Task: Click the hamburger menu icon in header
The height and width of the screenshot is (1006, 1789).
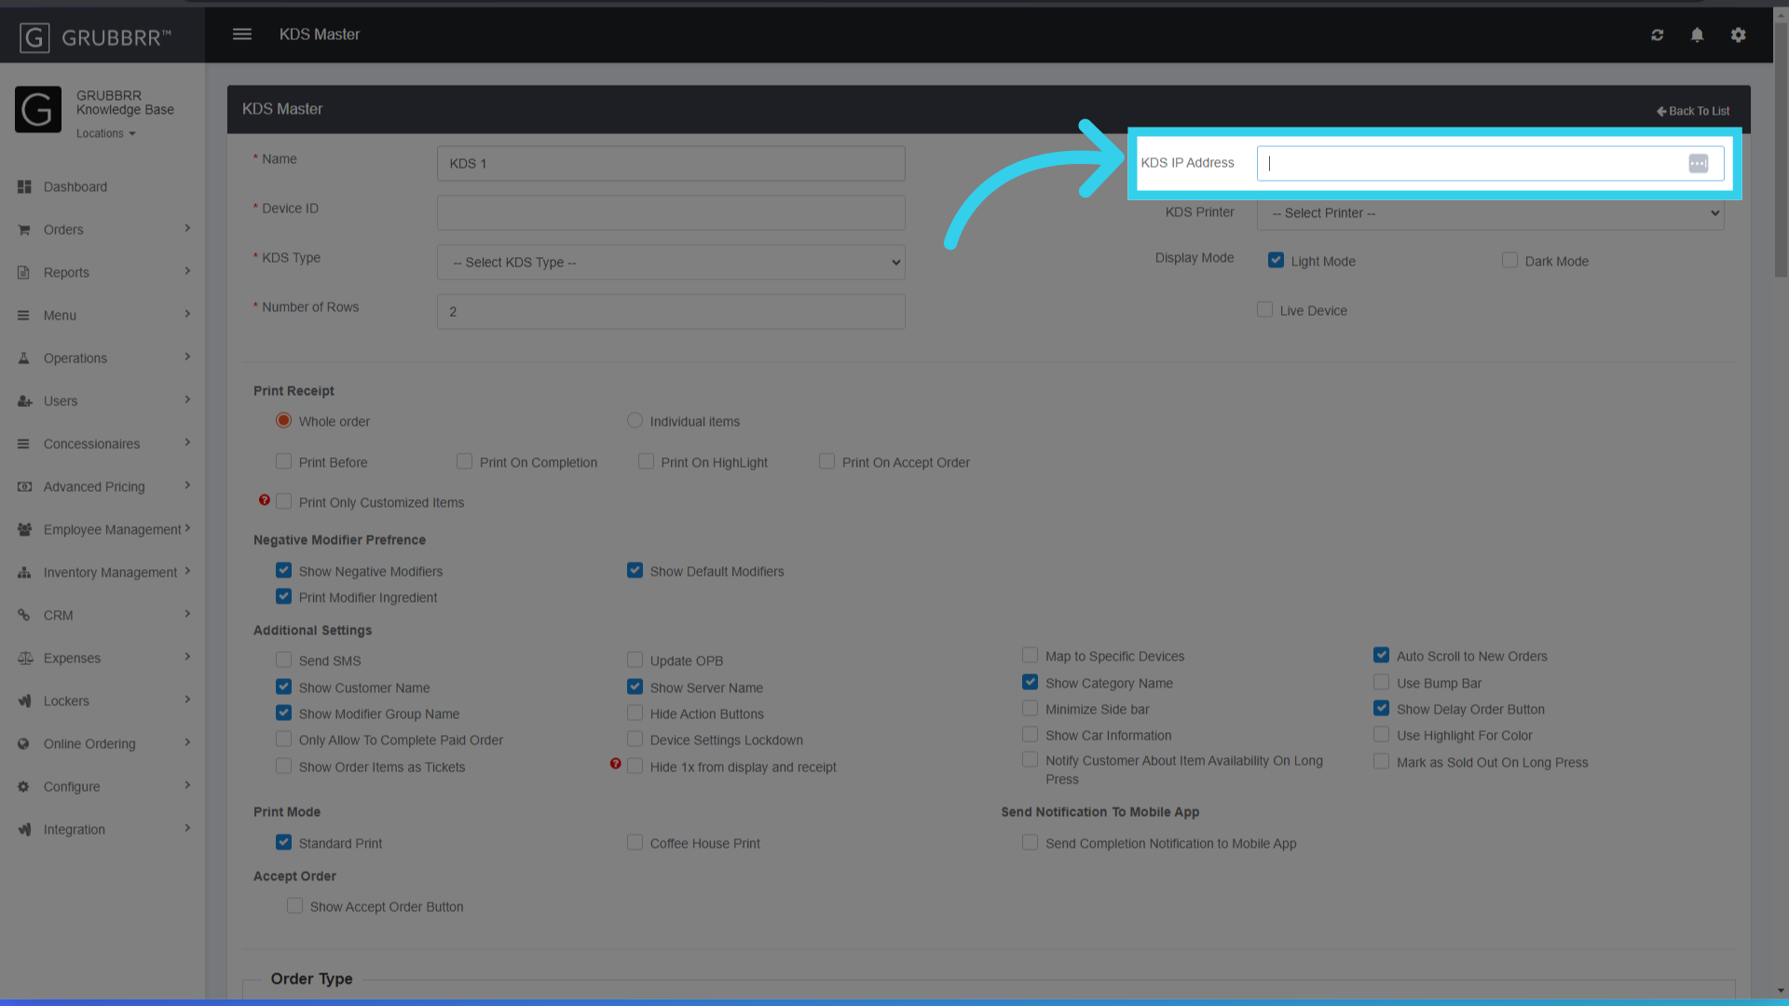Action: (x=242, y=34)
